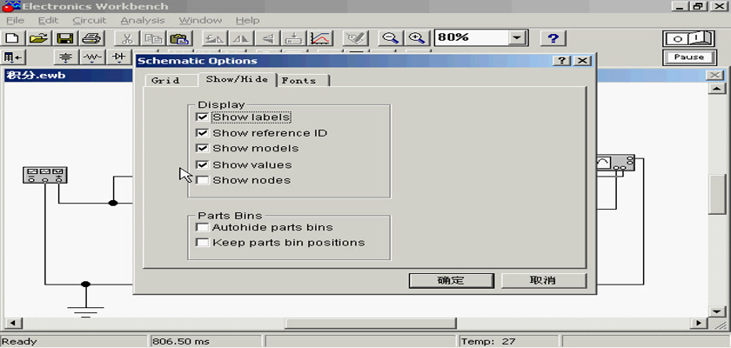Uncheck the Show labels checkbox

click(203, 117)
